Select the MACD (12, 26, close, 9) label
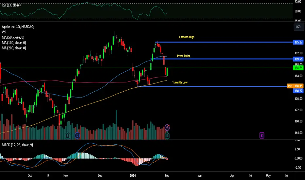This screenshot has height=180, width=305. pos(17,145)
